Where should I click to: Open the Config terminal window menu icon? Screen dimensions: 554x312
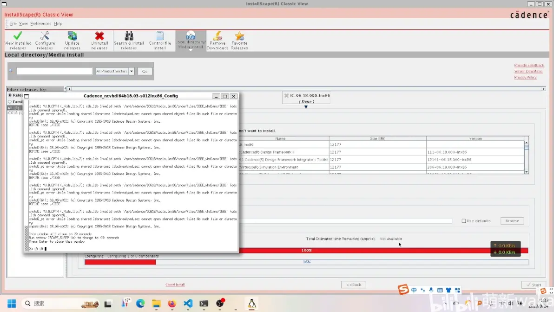tap(26, 96)
